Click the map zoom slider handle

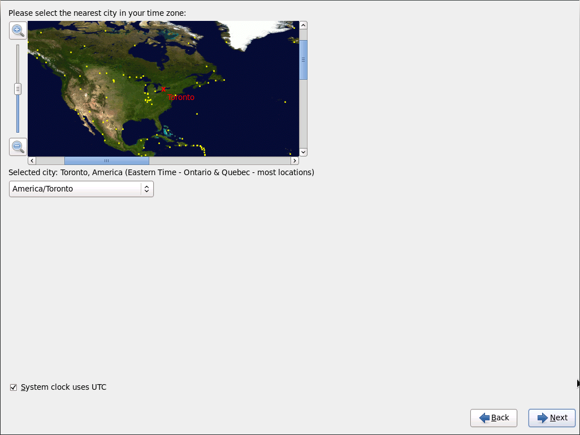click(x=18, y=89)
